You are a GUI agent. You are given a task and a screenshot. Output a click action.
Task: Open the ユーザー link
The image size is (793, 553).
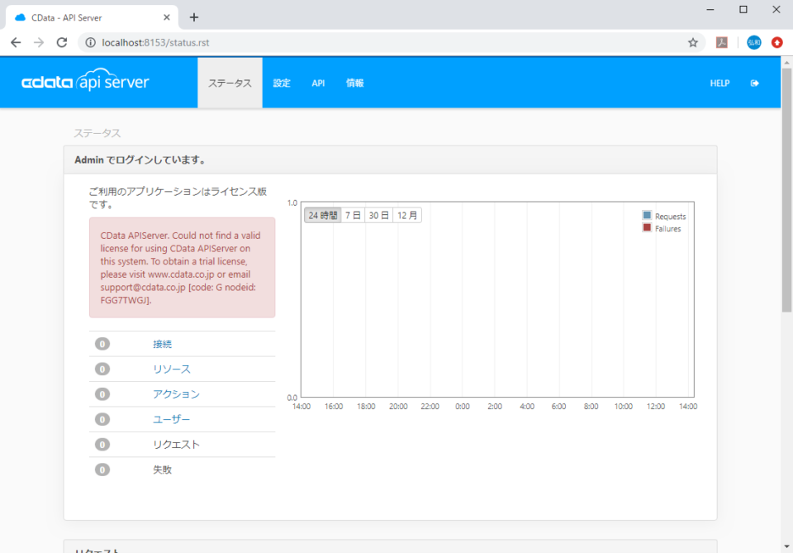coord(172,419)
